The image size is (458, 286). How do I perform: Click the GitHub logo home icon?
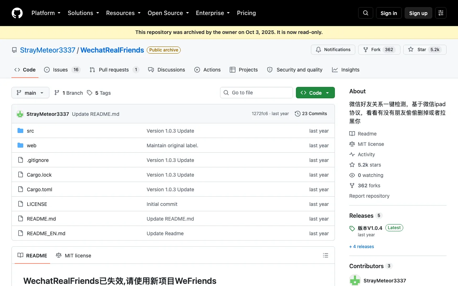(17, 13)
